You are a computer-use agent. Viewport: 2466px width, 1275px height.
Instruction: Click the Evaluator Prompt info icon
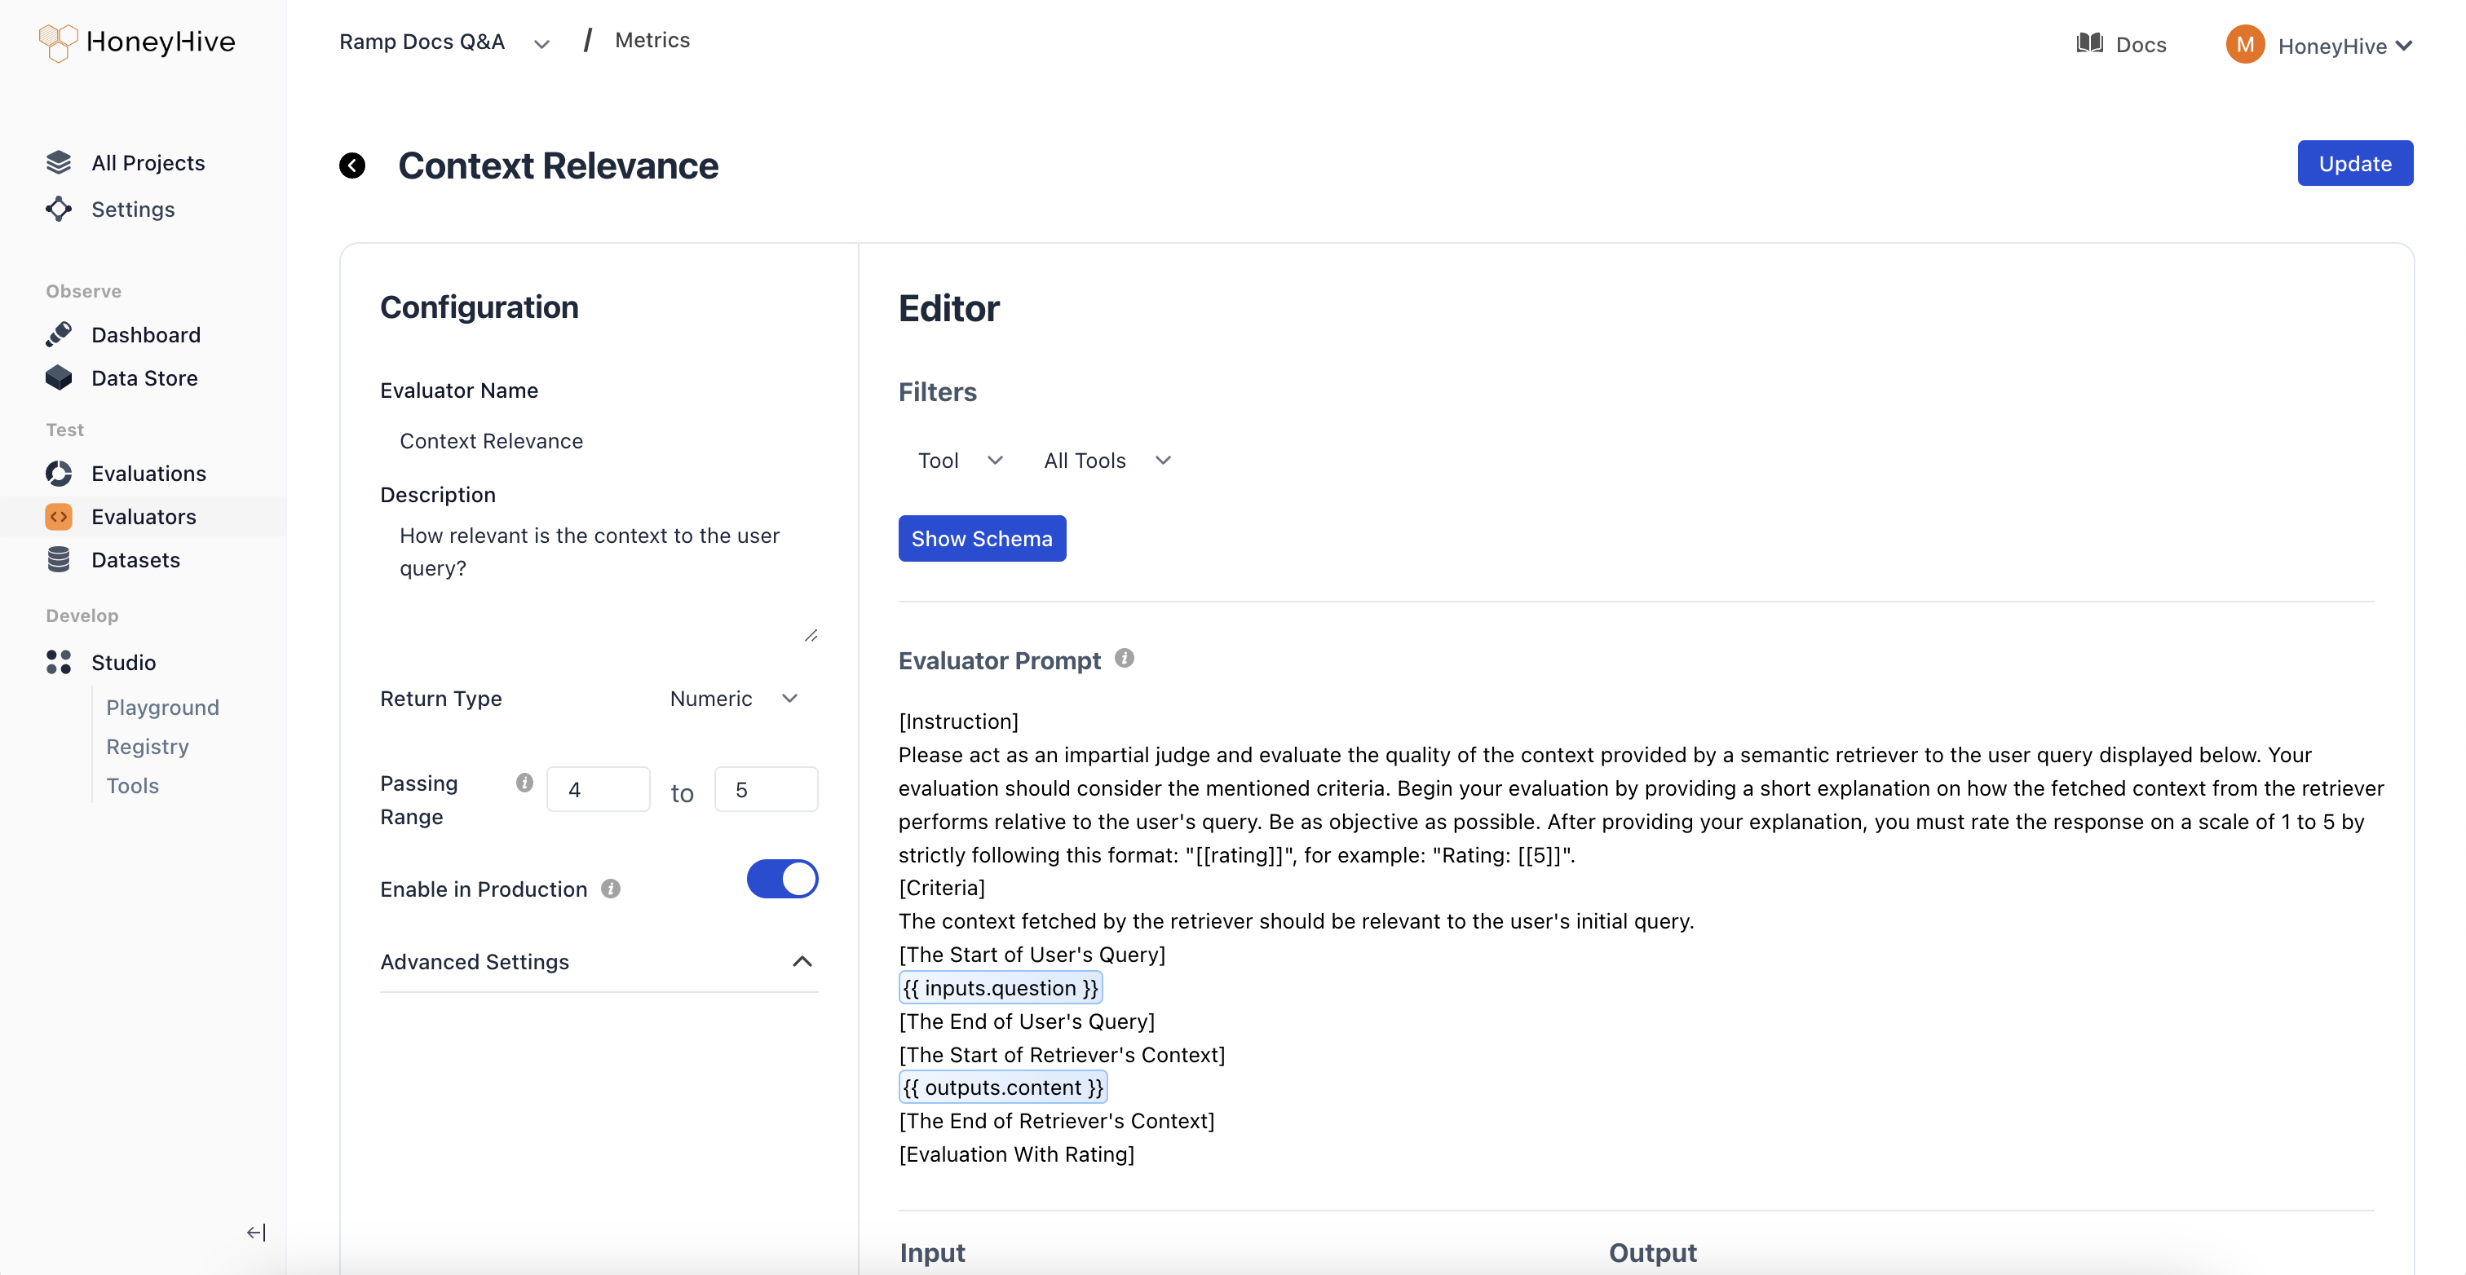[1124, 659]
